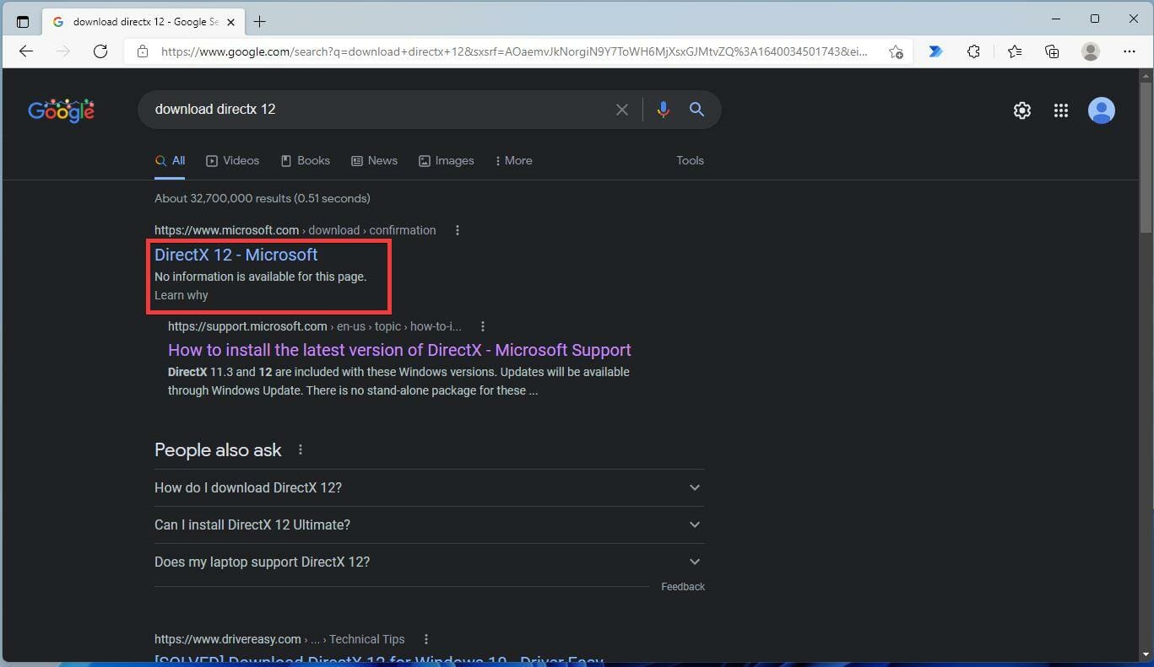Screen dimensions: 1154x667
Task: Open browser Extensions via the puzzle icon
Action: pyautogui.click(x=973, y=51)
